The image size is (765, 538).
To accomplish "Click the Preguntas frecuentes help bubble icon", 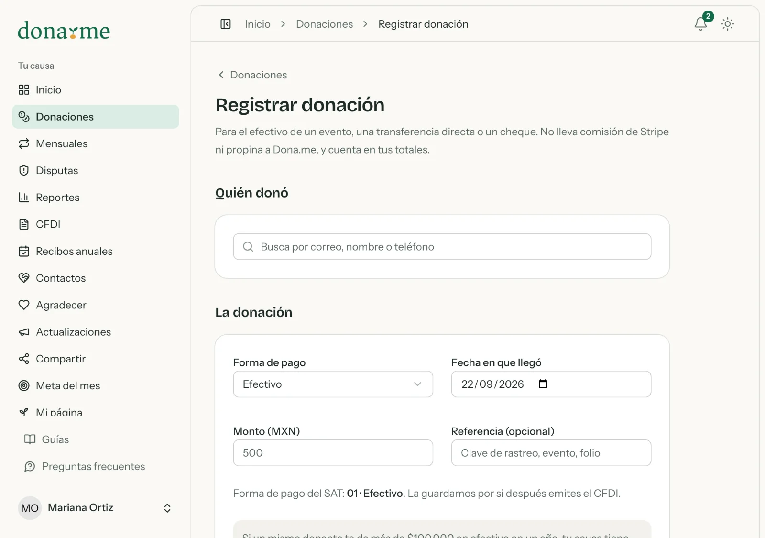I will click(x=30, y=466).
